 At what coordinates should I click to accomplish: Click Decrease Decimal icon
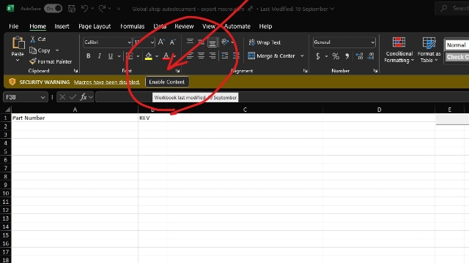point(371,56)
